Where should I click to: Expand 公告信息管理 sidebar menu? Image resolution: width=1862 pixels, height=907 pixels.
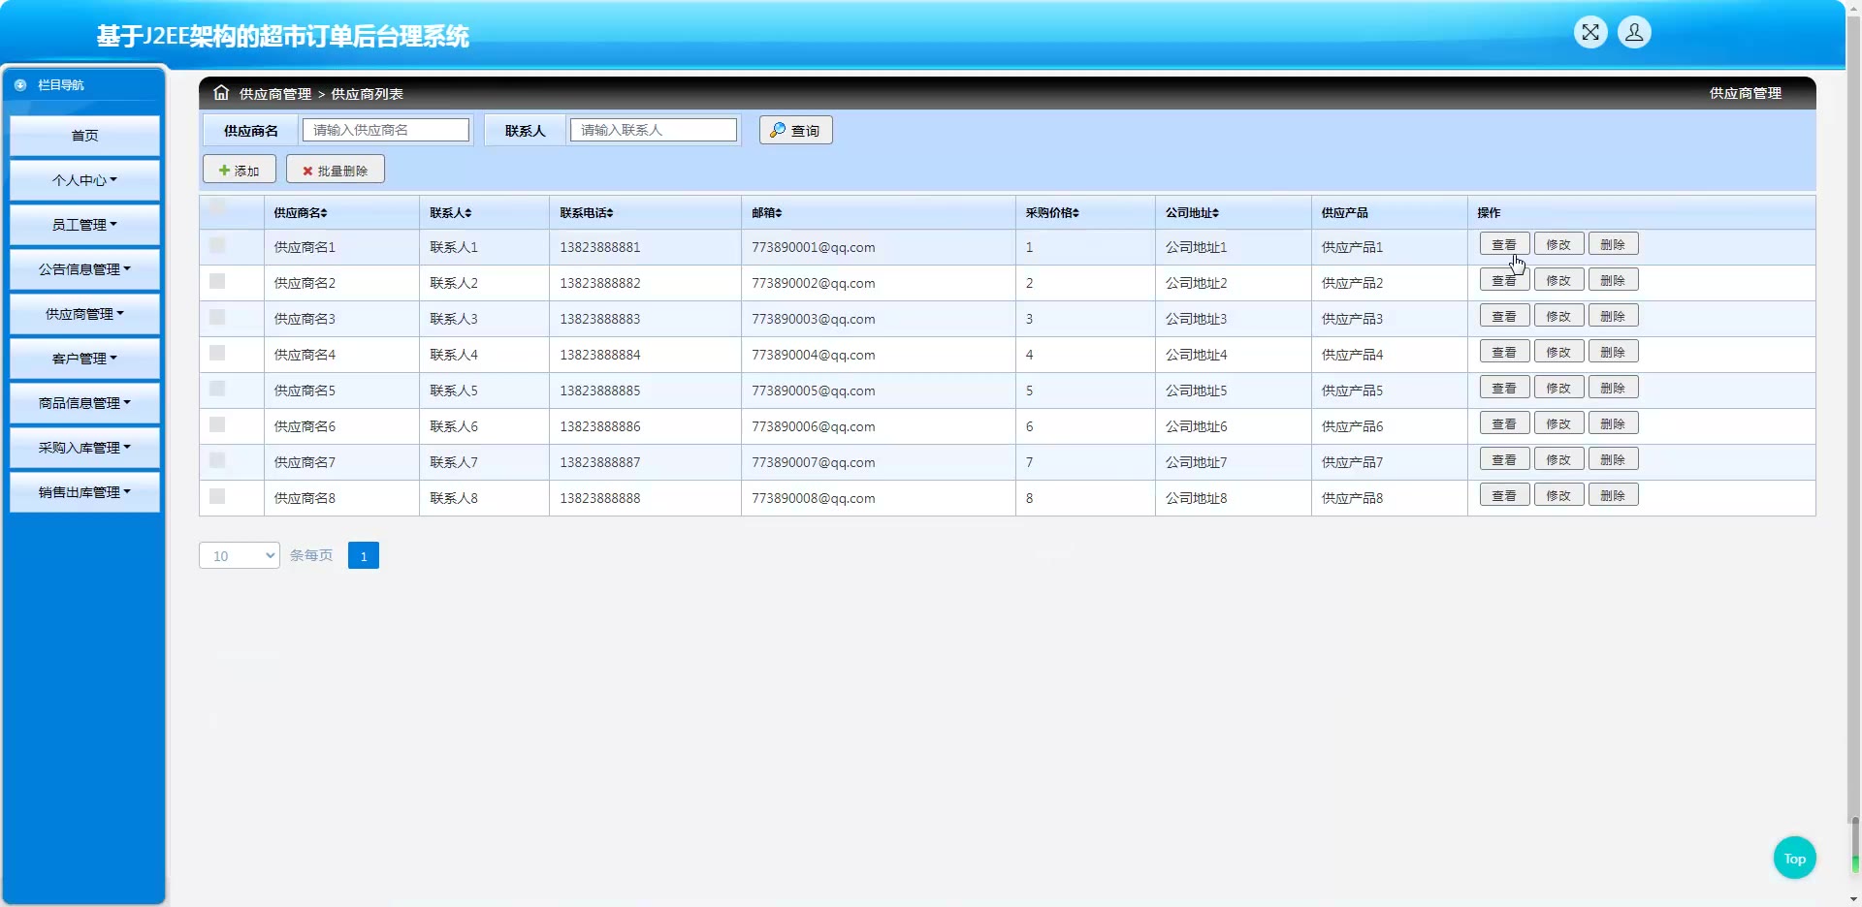[x=84, y=269]
